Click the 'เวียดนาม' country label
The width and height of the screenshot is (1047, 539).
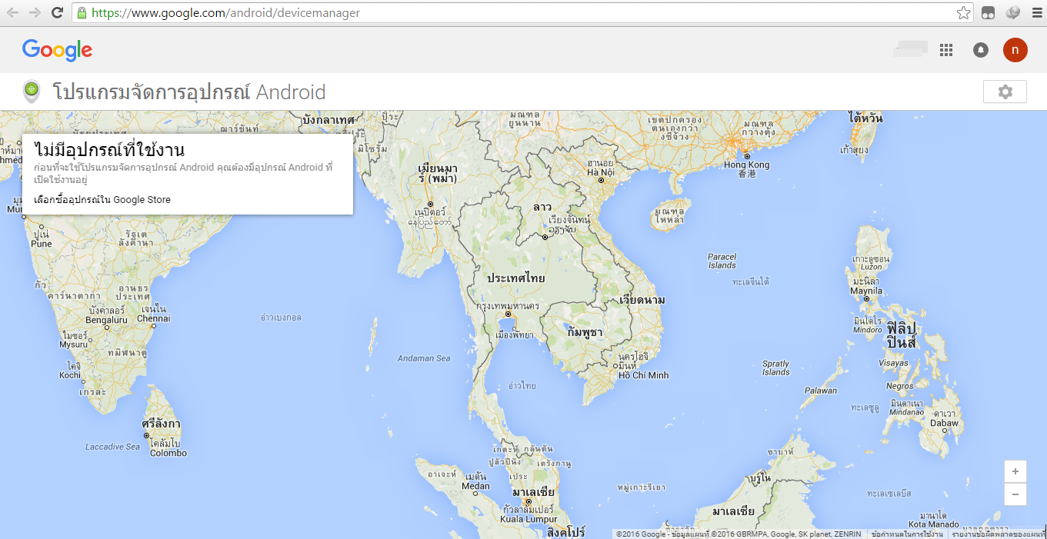pos(642,300)
